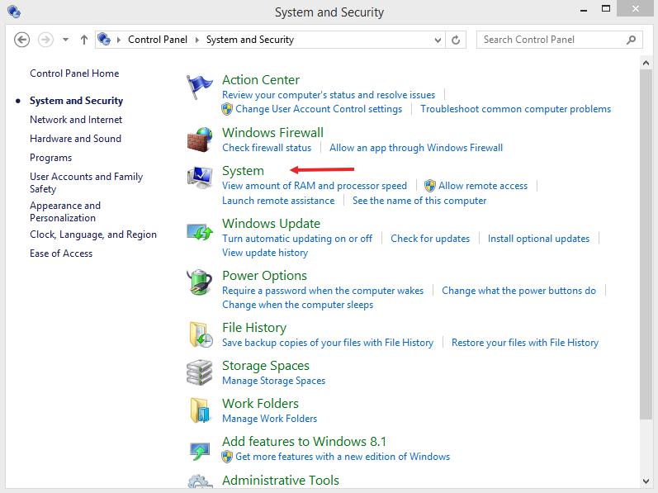Image resolution: width=658 pixels, height=493 pixels.
Task: Open Change User Account Control settings
Action: [319, 109]
